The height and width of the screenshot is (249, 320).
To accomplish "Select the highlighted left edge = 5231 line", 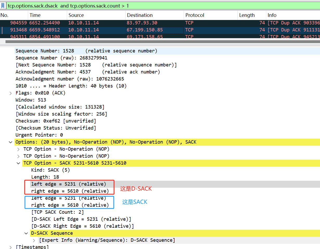I will (69, 184).
